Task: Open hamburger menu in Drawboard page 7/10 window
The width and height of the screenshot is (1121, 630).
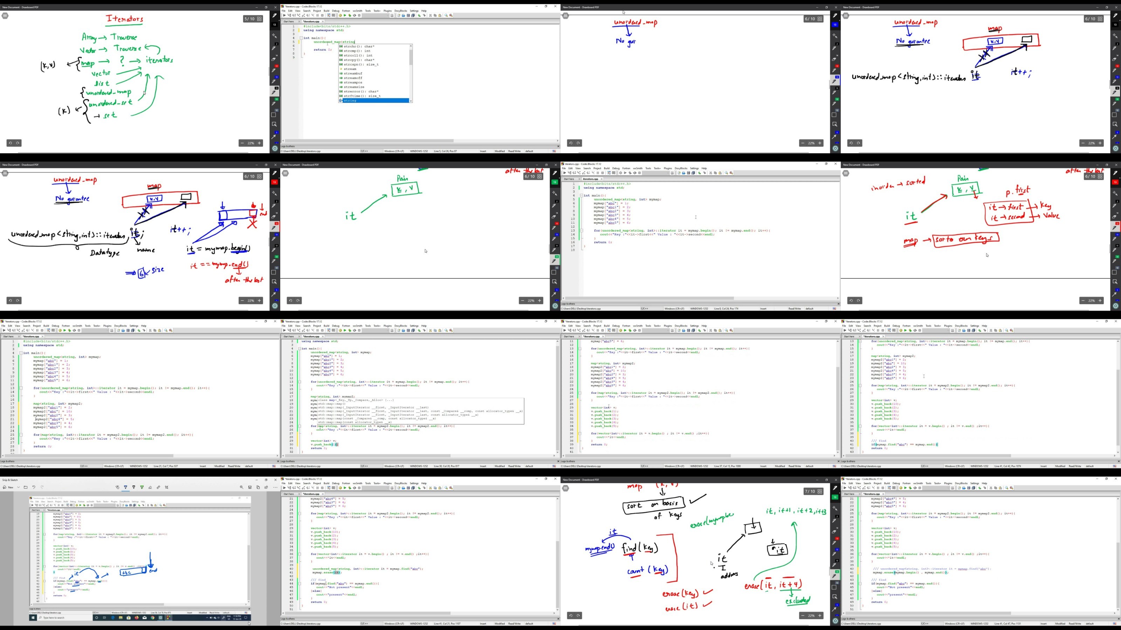Action: pos(565,488)
